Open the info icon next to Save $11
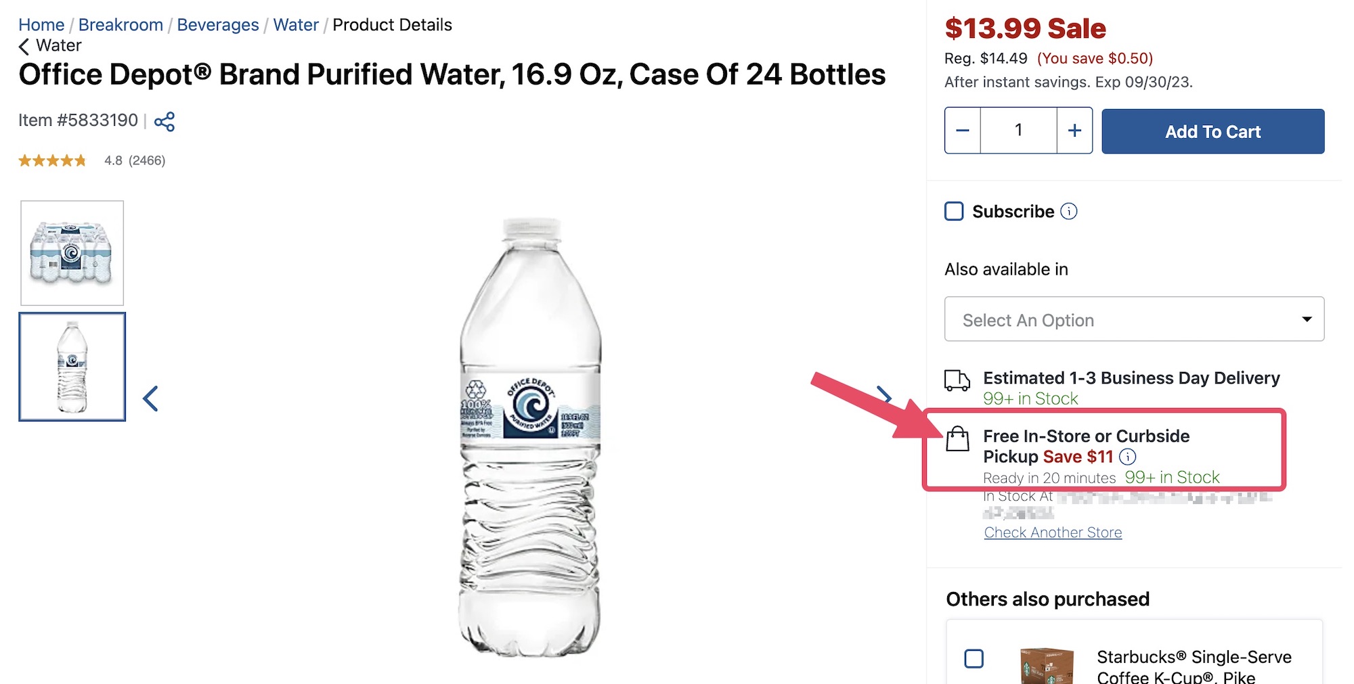Screen dimensions: 1354x684 [x=1127, y=457]
